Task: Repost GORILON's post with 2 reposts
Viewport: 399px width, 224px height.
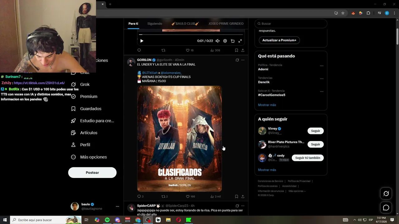Action: pos(165,196)
